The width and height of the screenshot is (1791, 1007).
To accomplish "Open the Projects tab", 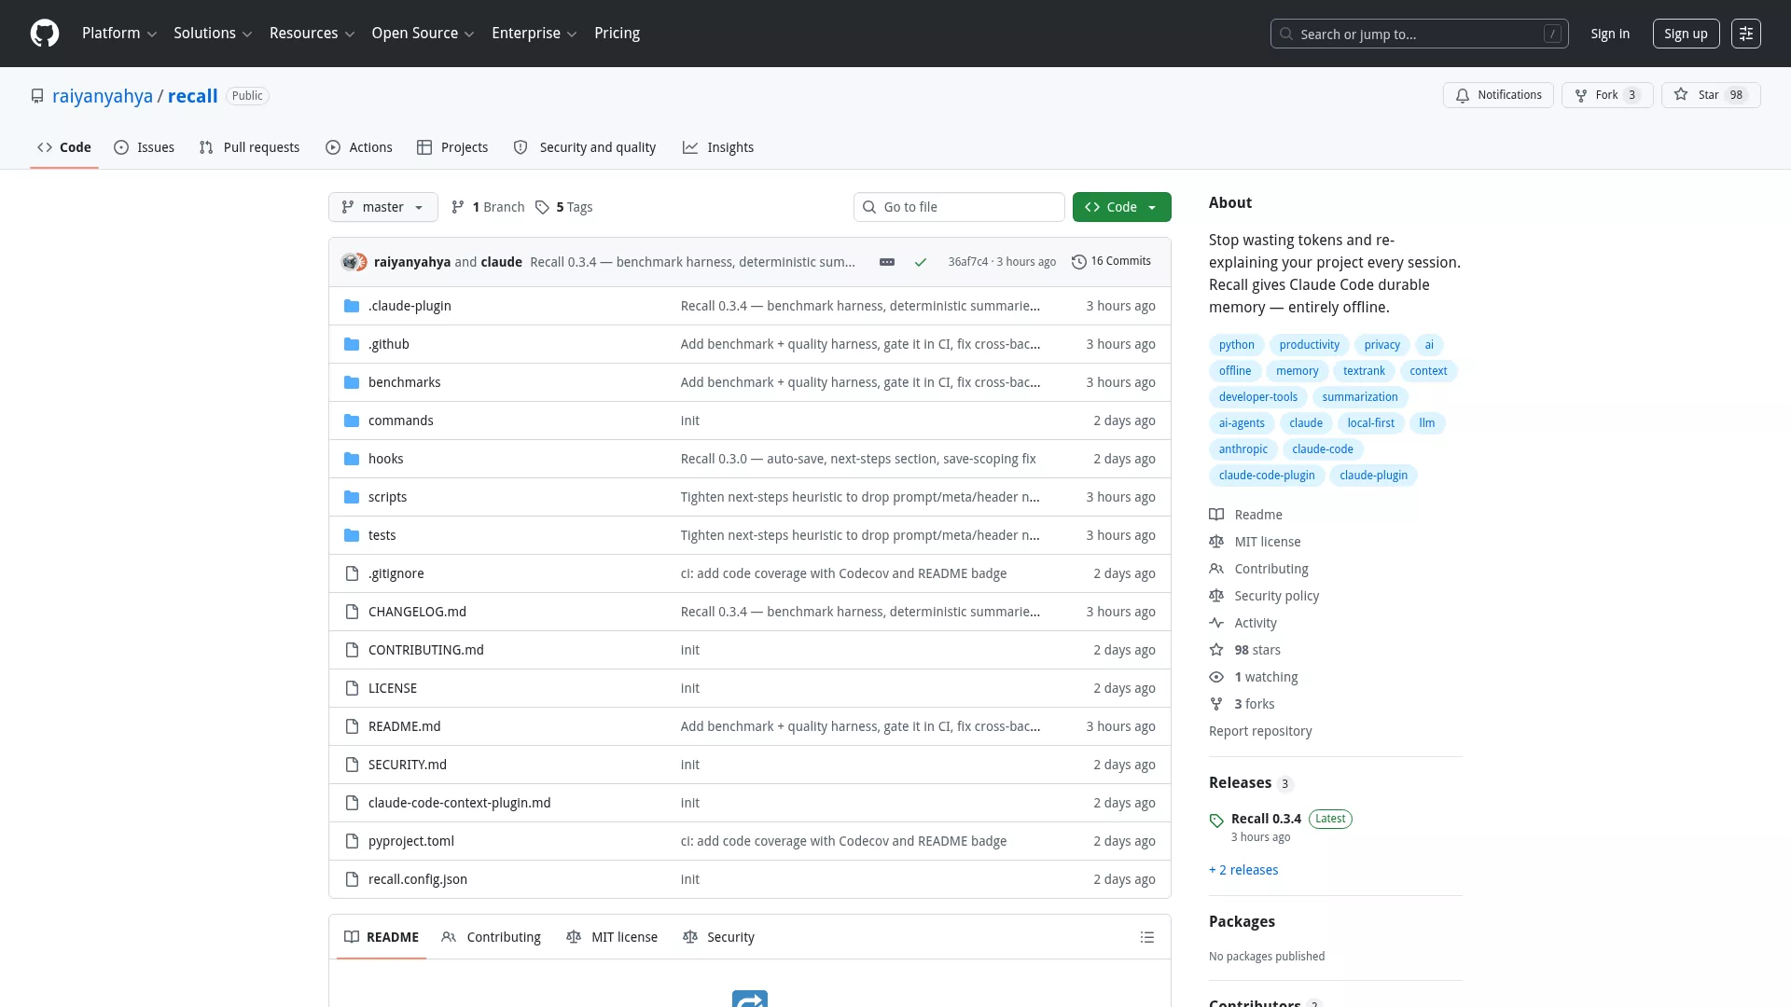I will (x=452, y=147).
